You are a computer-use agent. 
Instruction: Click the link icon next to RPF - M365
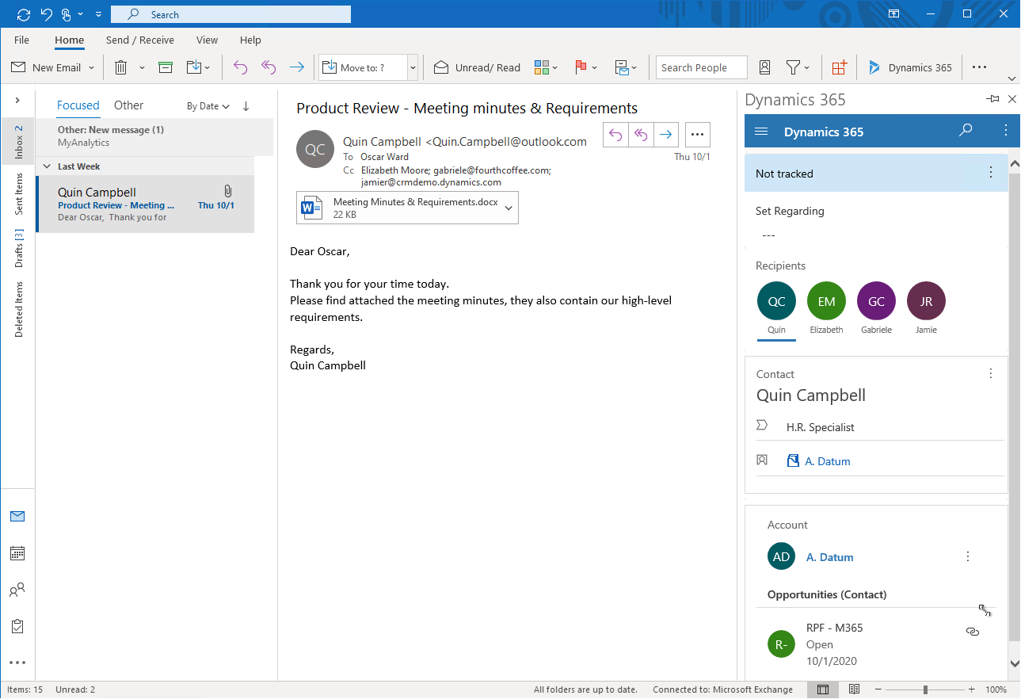pos(973,632)
